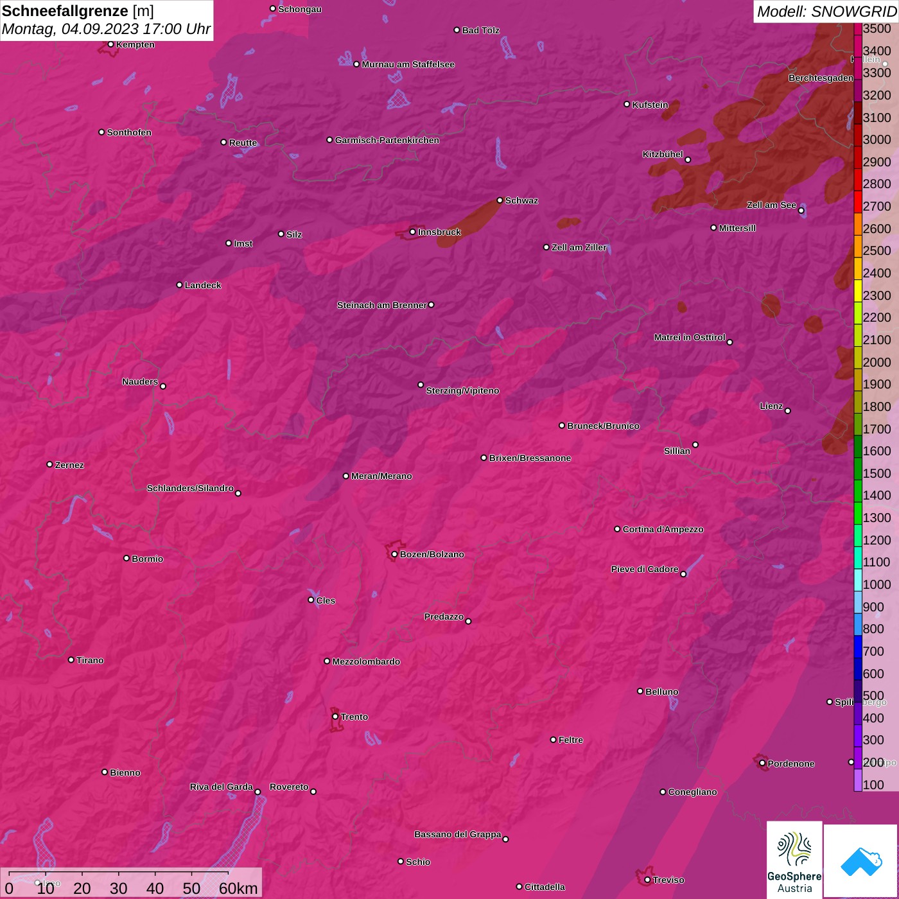Select the Murnau am Staffelsee label
The width and height of the screenshot is (899, 899).
(408, 64)
